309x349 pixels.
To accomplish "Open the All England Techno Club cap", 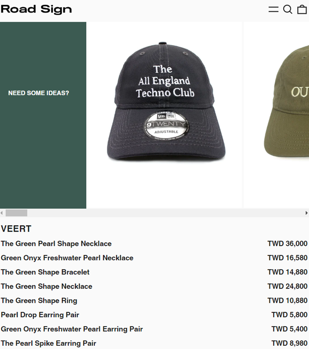I will (165, 115).
